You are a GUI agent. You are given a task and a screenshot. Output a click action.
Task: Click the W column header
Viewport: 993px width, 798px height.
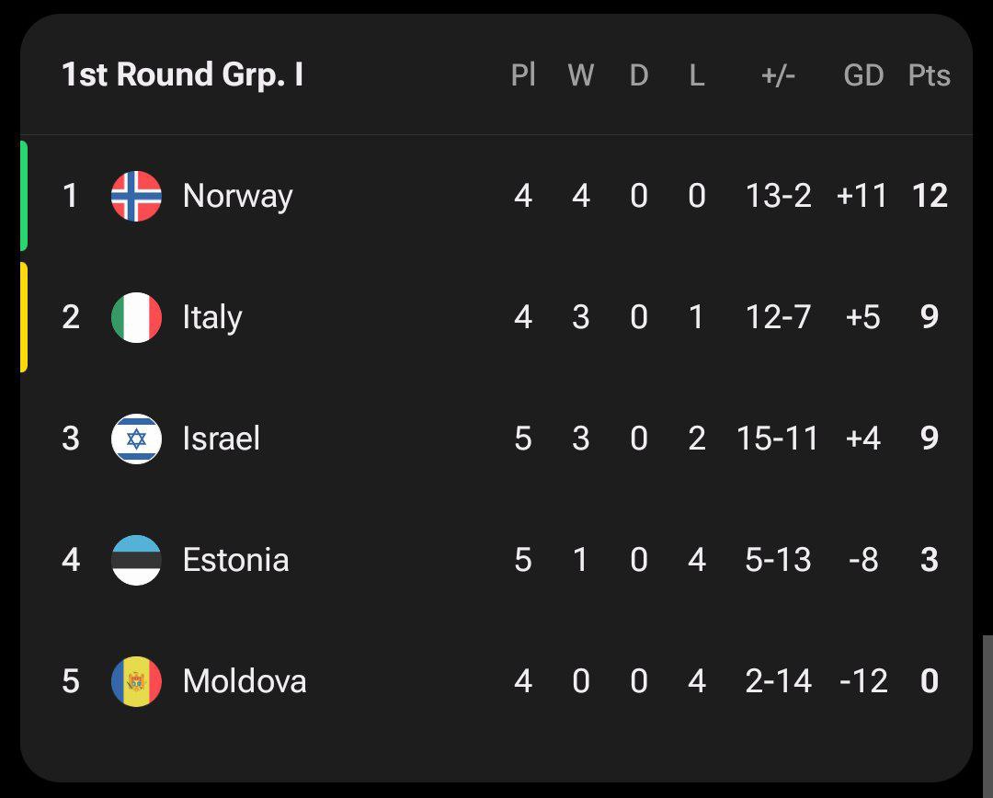[x=580, y=75]
